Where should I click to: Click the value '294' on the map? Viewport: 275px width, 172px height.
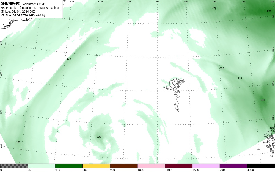click(x=263, y=100)
